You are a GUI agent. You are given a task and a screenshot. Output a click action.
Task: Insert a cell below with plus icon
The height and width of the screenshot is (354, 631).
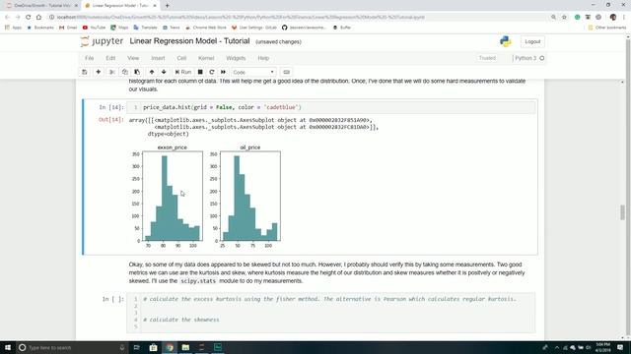click(x=99, y=72)
